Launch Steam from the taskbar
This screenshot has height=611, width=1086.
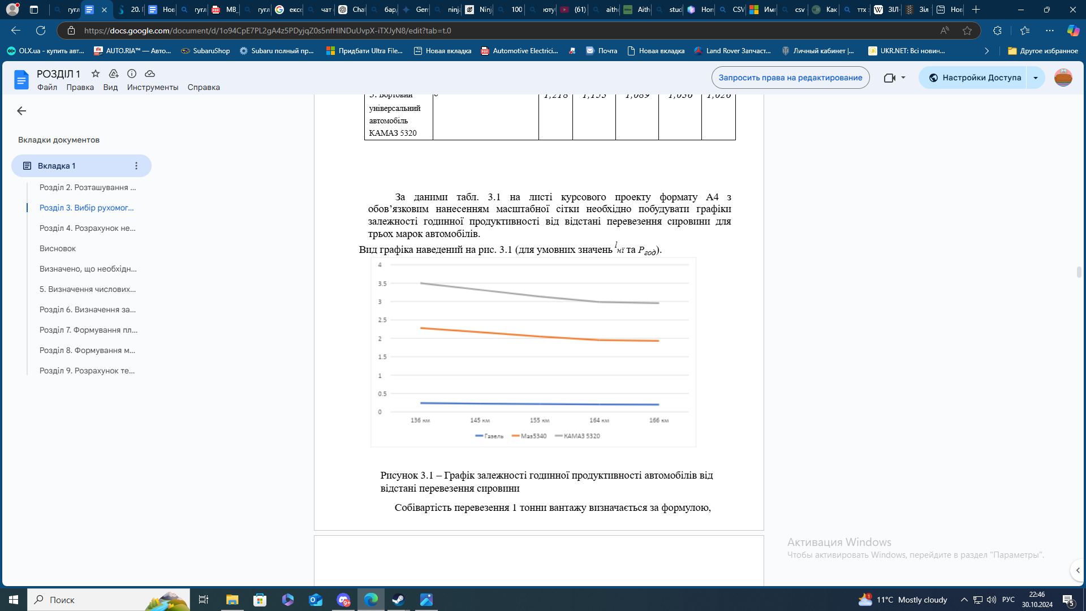pos(399,600)
